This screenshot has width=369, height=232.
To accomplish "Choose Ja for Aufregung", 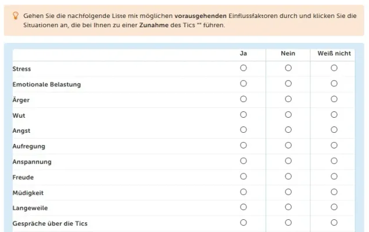I will [x=243, y=145].
